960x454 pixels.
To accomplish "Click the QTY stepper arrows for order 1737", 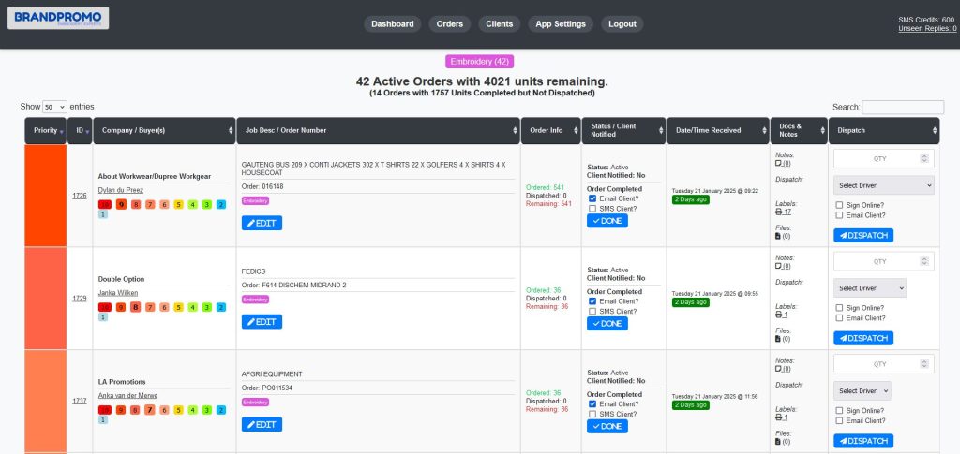I will point(924,363).
